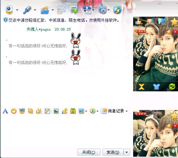Click the 发送(S) send button
The height and width of the screenshot is (158, 178).
[113, 152]
